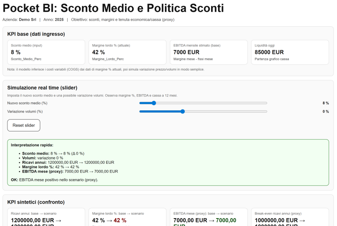Click the Ricavi annui line in the interpretation list
337x226 pixels.
[x=68, y=162]
